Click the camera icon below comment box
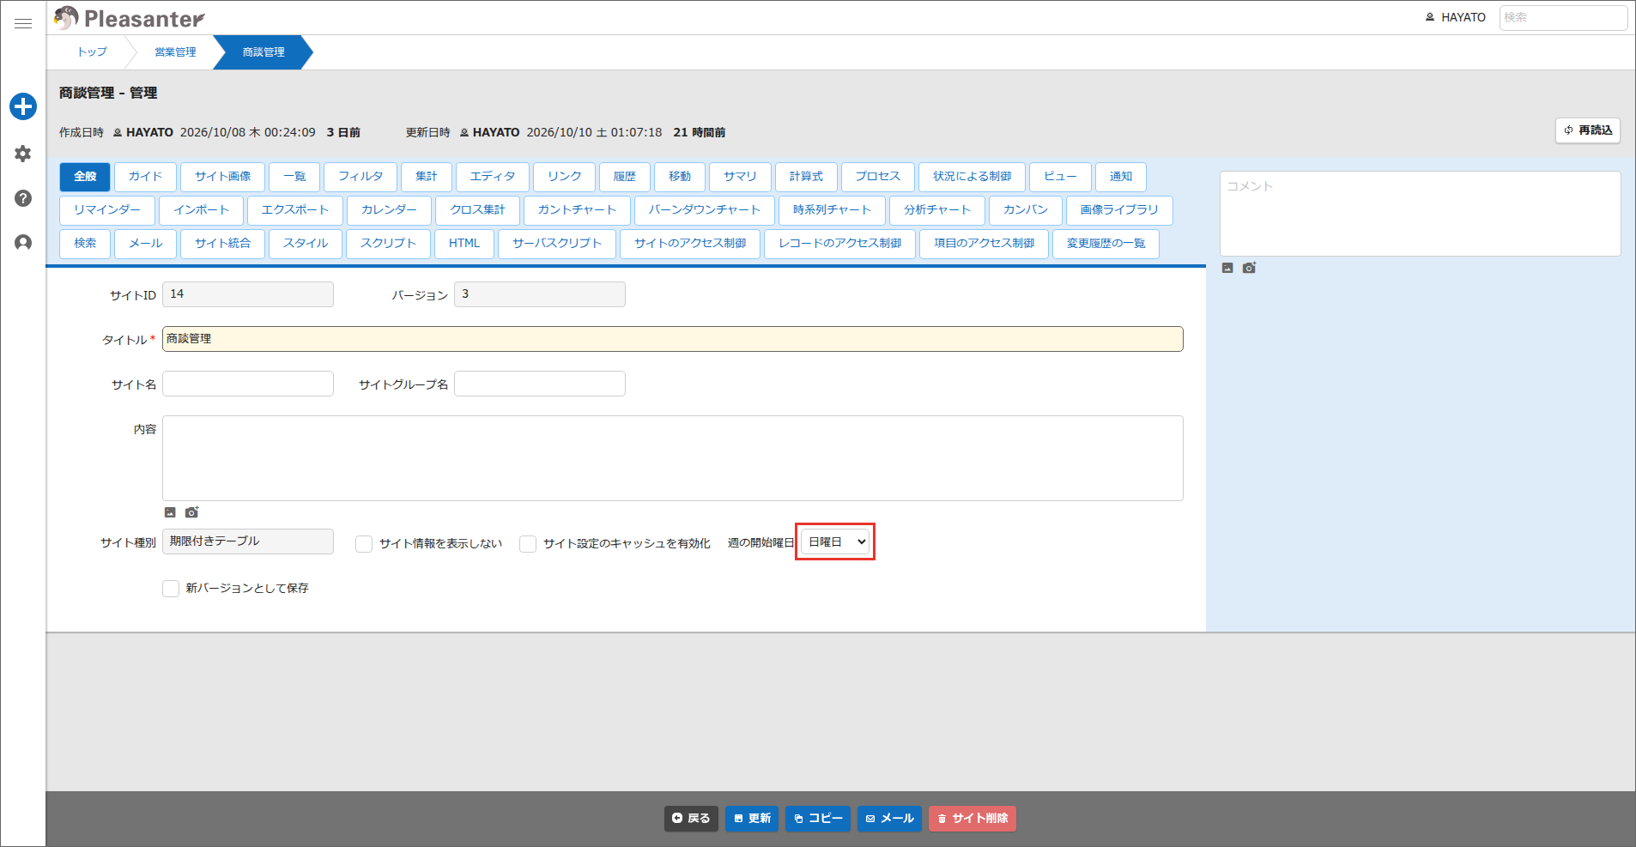1636x847 pixels. [1249, 268]
